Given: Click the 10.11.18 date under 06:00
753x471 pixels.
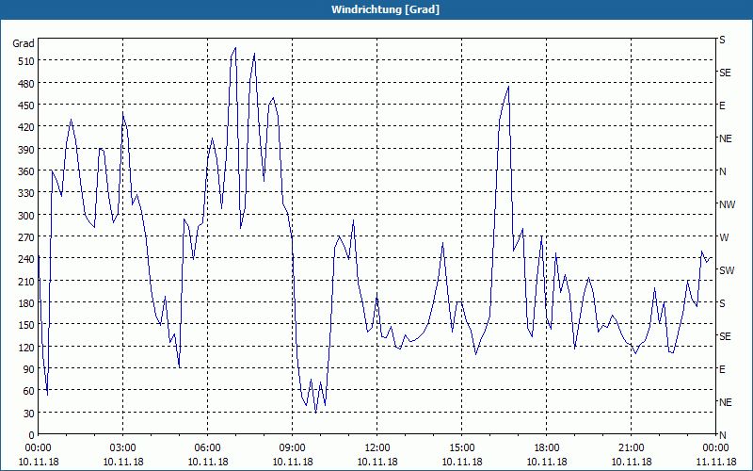Looking at the screenshot, I should tap(207, 462).
